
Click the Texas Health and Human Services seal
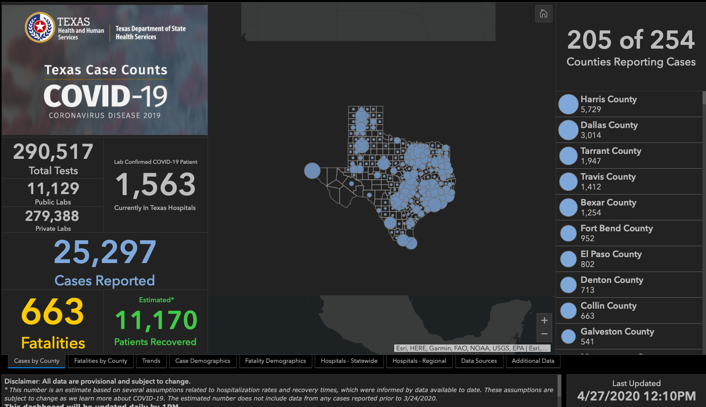point(40,28)
